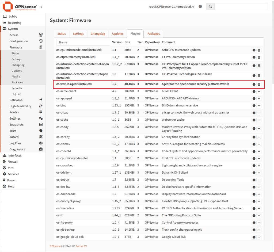274x252 pixels.
Task: Install the os-crowdsec plugin
Action: click(259, 166)
